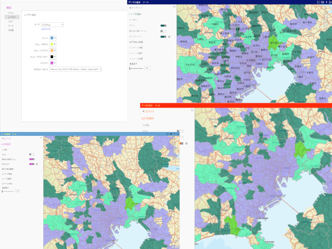Click 透過表示 slider in navy-header panel
Image resolution: width=332 pixels, height=249 pixels.
tap(136, 68)
